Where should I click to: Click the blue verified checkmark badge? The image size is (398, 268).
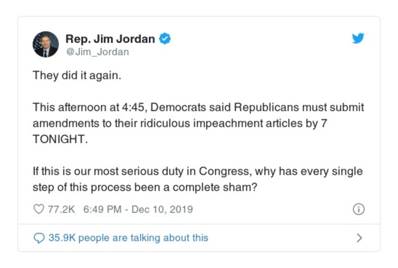(165, 39)
